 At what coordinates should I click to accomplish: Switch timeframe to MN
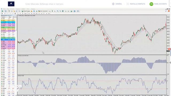click(49, 14)
